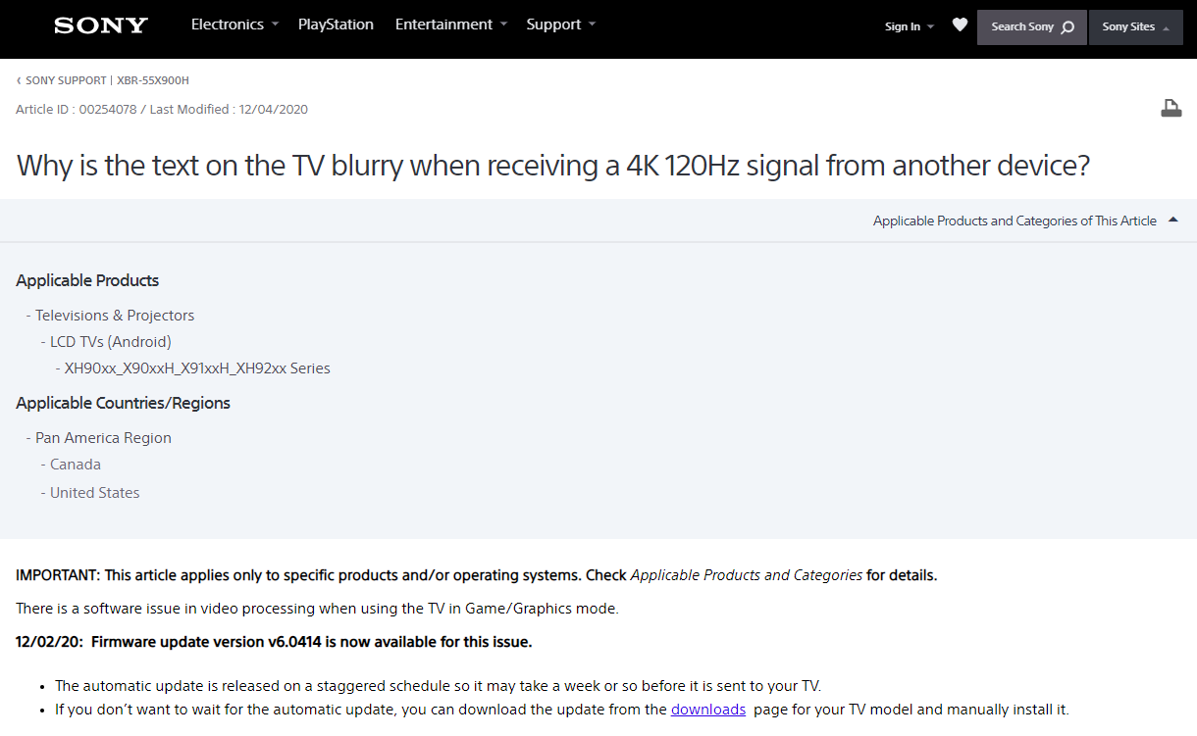Click the italic Applicable Products and Categories text
The height and width of the screenshot is (736, 1197).
747,575
